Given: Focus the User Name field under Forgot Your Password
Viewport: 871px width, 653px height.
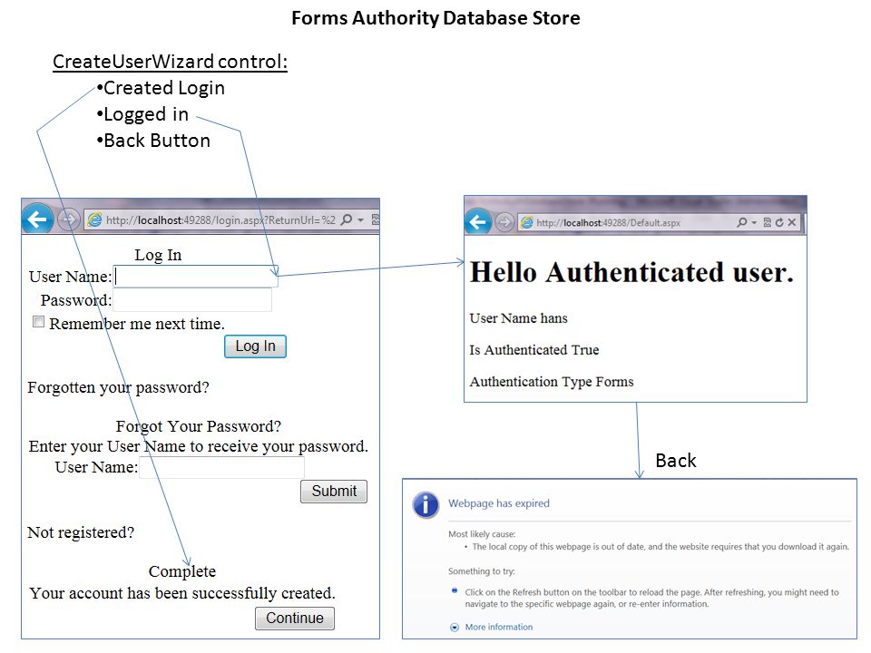Looking at the screenshot, I should pos(221,467).
